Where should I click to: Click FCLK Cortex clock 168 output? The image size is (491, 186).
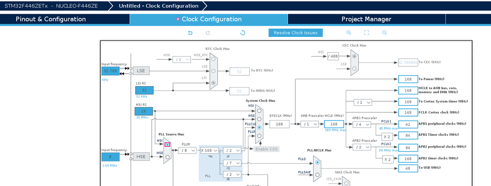408,112
